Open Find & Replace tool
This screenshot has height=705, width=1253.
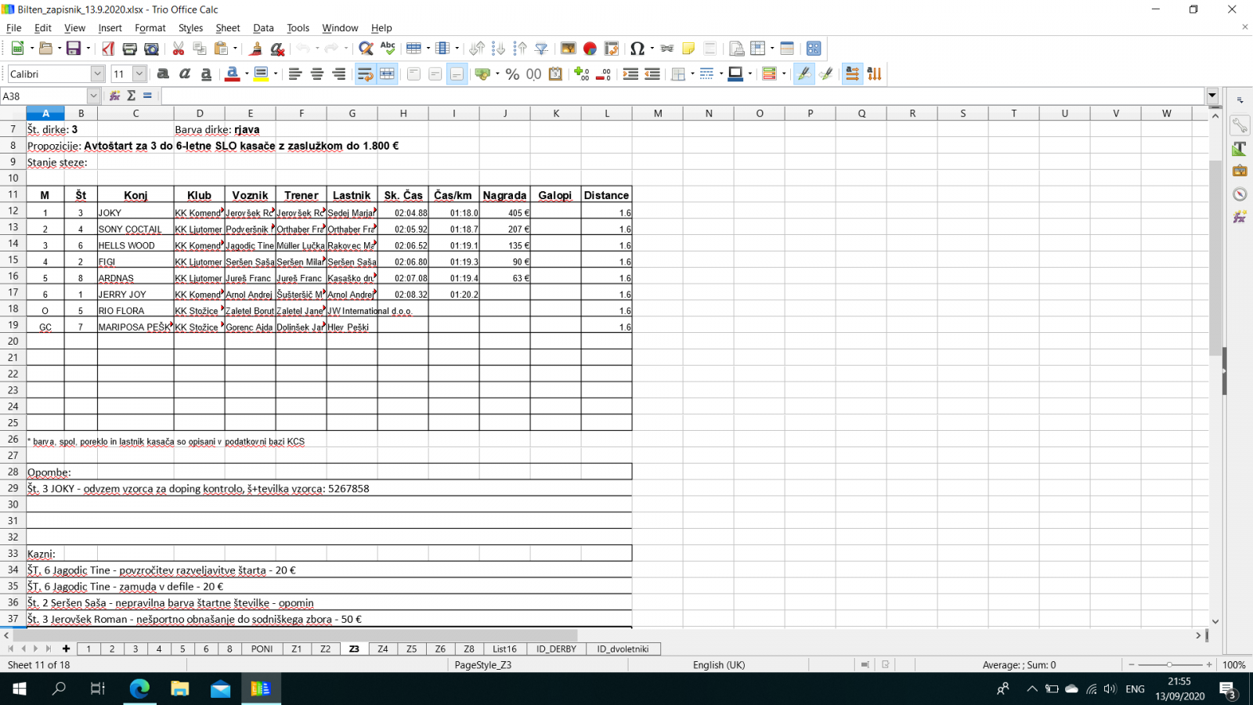tap(365, 49)
